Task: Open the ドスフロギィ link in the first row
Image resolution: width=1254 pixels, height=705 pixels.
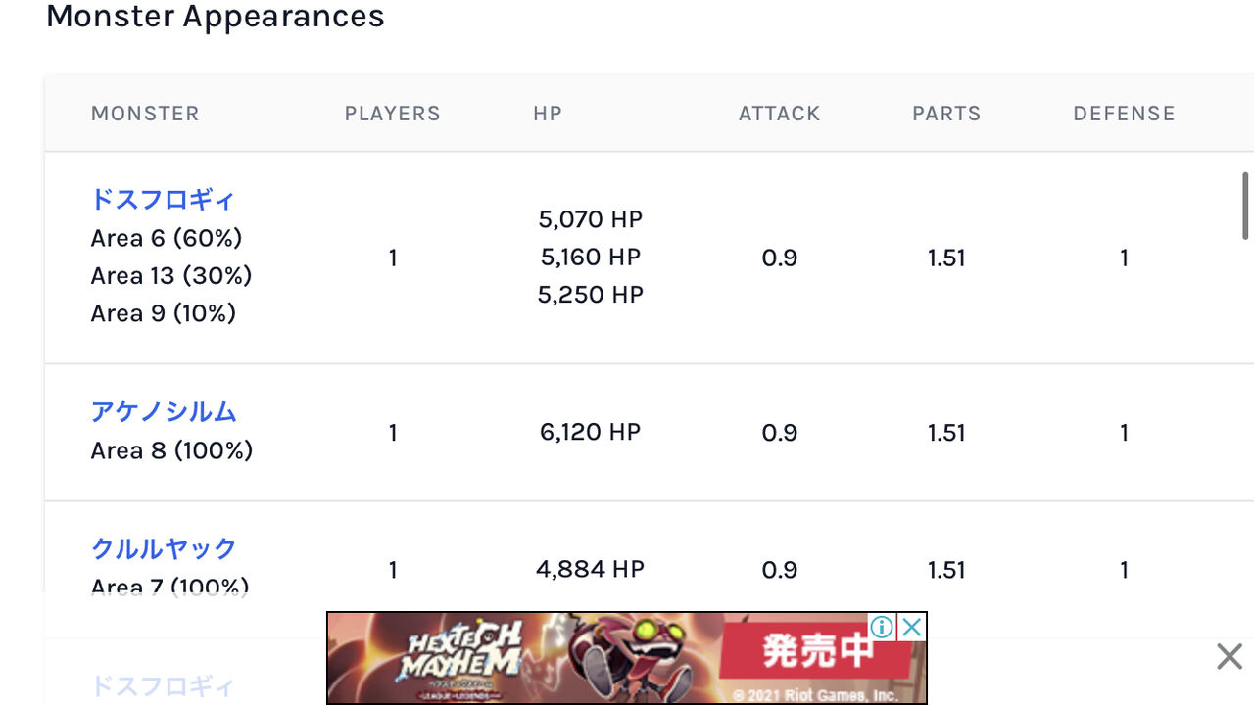Action: coord(163,200)
